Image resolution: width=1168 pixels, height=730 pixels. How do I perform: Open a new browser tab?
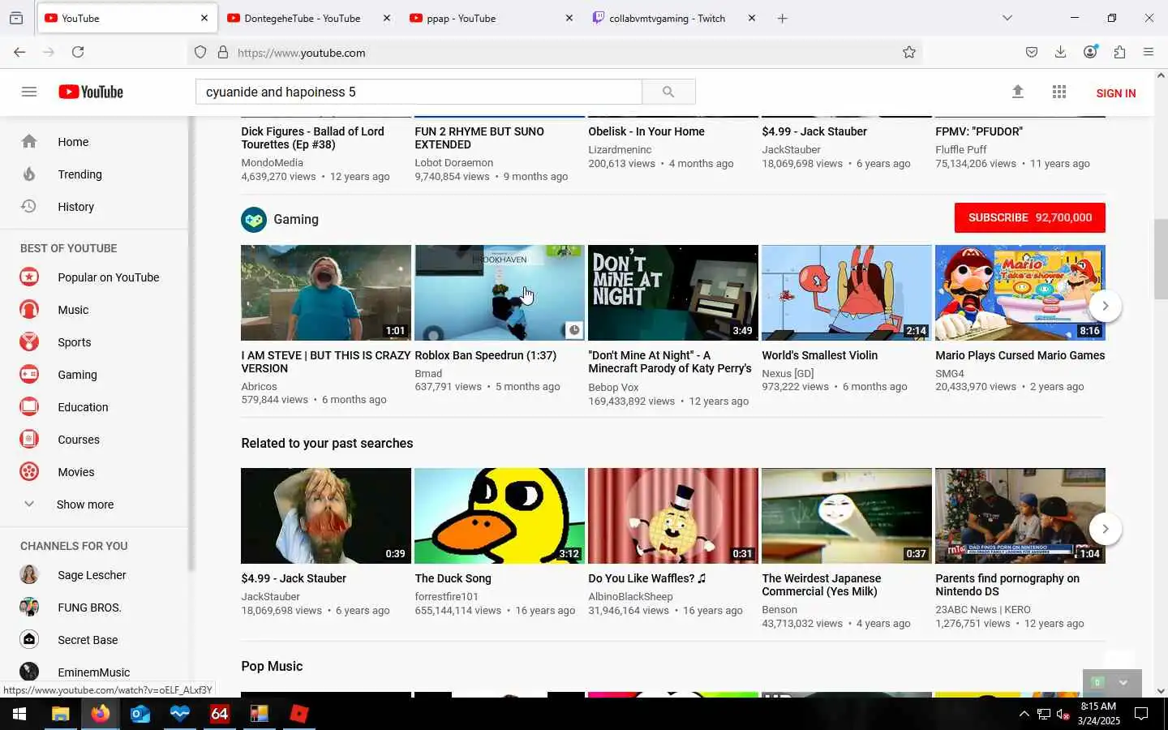click(783, 18)
